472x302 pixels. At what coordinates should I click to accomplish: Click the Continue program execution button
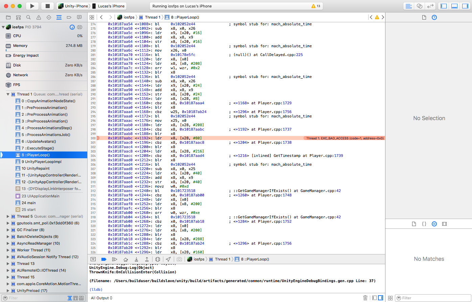(x=115, y=259)
